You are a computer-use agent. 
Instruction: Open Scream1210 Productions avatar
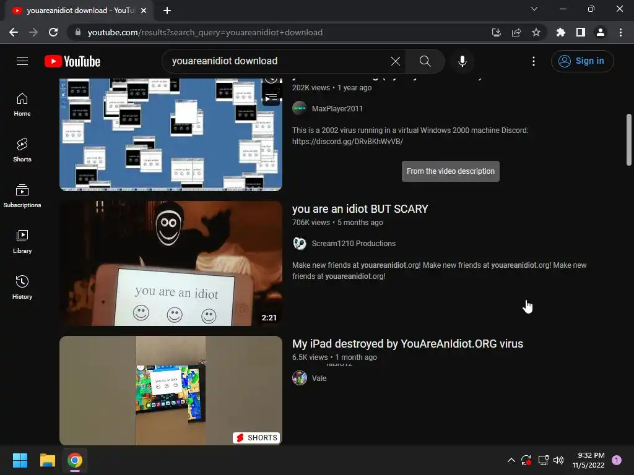pos(300,243)
